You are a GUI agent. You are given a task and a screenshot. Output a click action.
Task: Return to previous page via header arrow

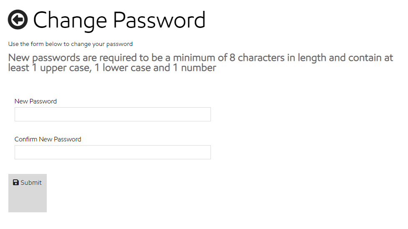[18, 19]
